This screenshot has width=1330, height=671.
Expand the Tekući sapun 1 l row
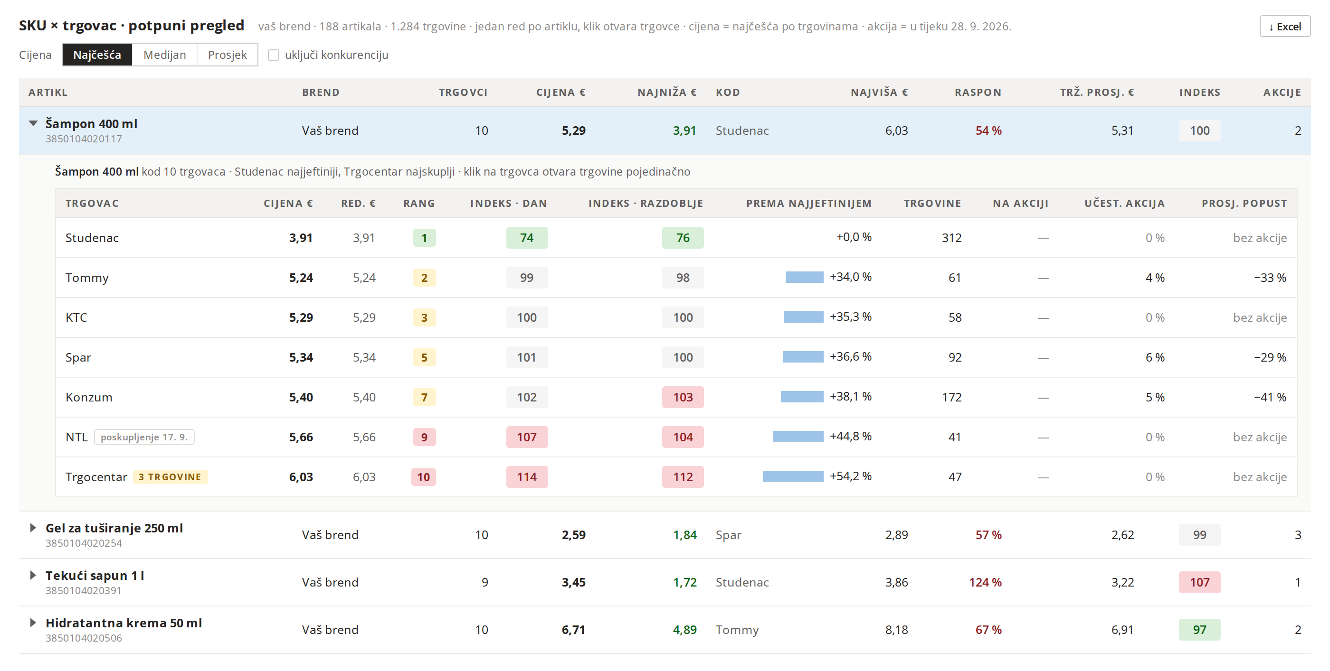(x=33, y=575)
